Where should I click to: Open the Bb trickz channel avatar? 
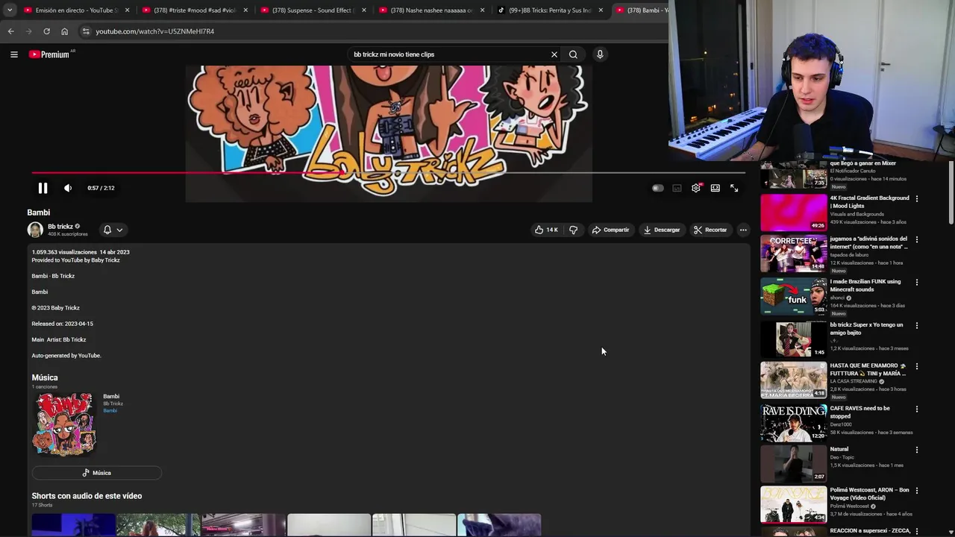coord(35,230)
